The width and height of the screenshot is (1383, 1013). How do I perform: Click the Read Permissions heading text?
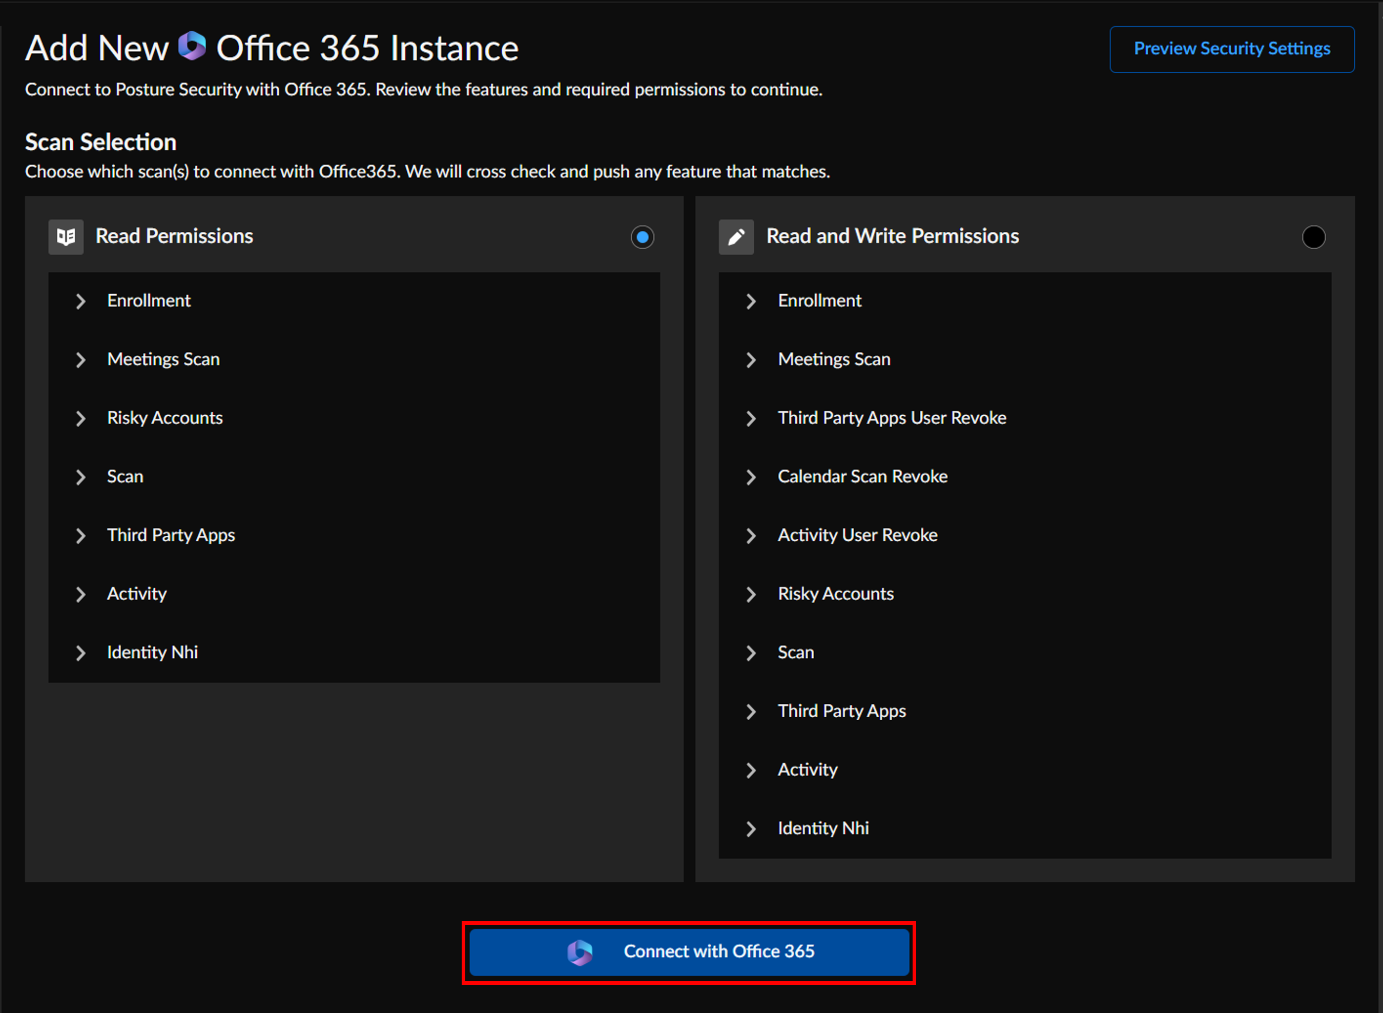click(x=174, y=236)
